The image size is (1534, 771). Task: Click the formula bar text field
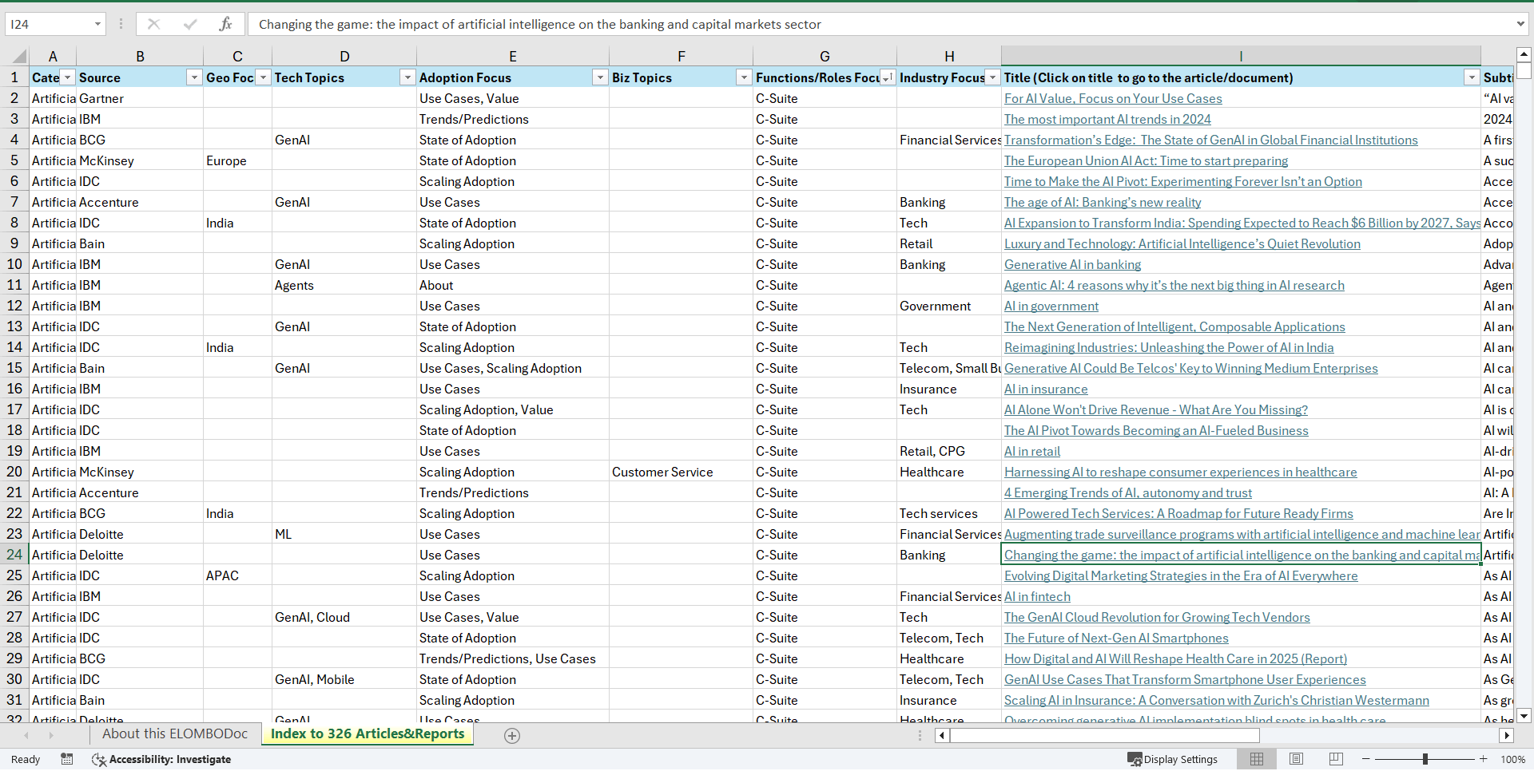[880, 24]
